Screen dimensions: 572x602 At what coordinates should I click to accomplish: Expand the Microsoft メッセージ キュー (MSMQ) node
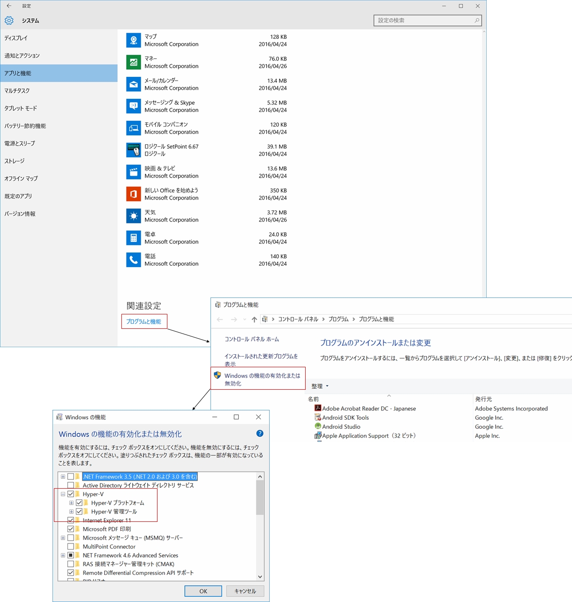tap(63, 538)
